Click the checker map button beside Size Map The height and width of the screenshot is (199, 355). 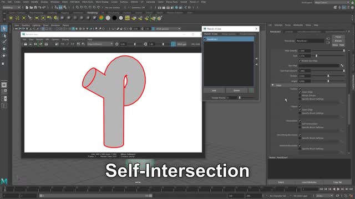[342, 66]
